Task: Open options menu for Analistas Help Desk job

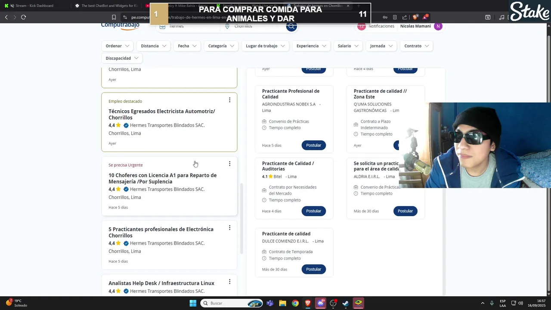Action: 229,282
